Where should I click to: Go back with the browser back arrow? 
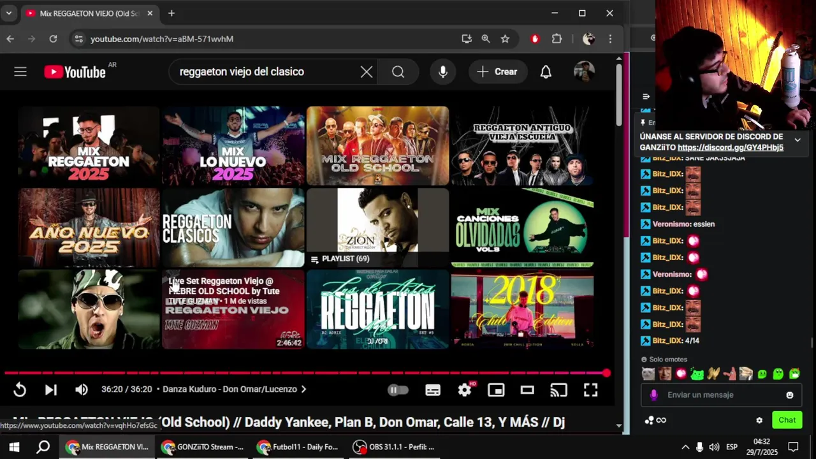[x=10, y=39]
